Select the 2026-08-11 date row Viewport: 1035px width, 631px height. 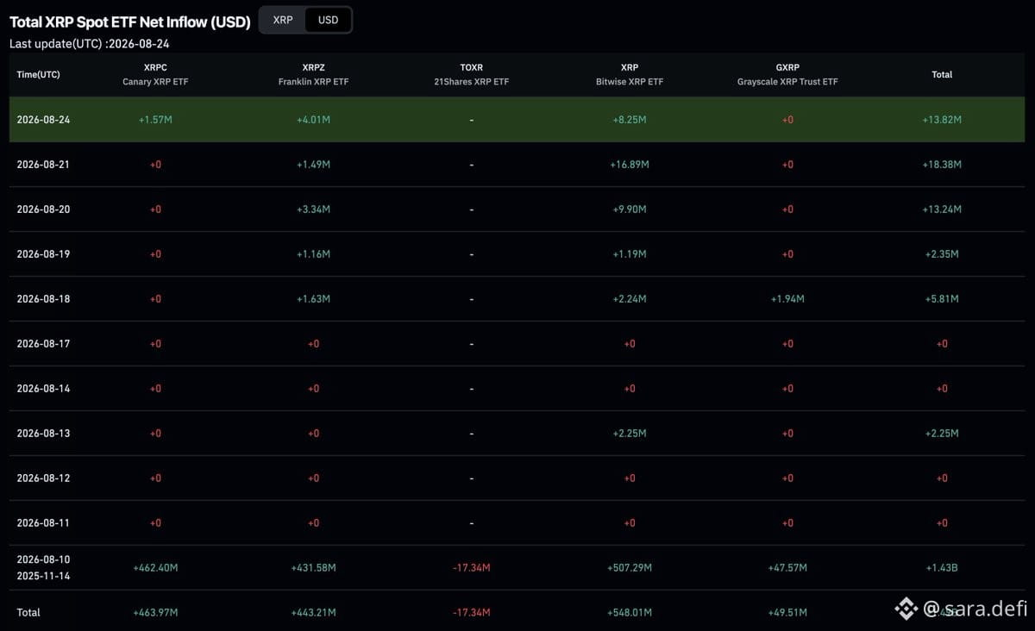point(517,523)
